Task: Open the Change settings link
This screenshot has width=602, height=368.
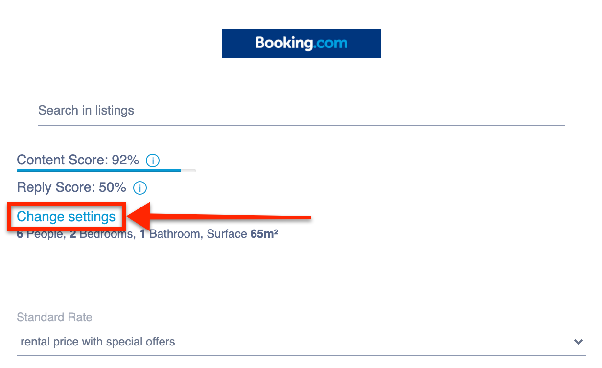Action: tap(66, 217)
